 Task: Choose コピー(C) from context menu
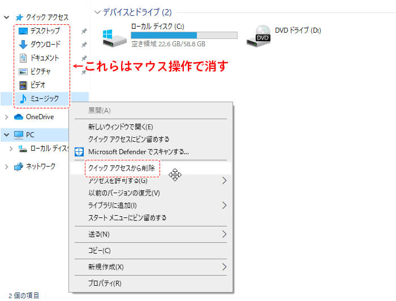[151, 251]
